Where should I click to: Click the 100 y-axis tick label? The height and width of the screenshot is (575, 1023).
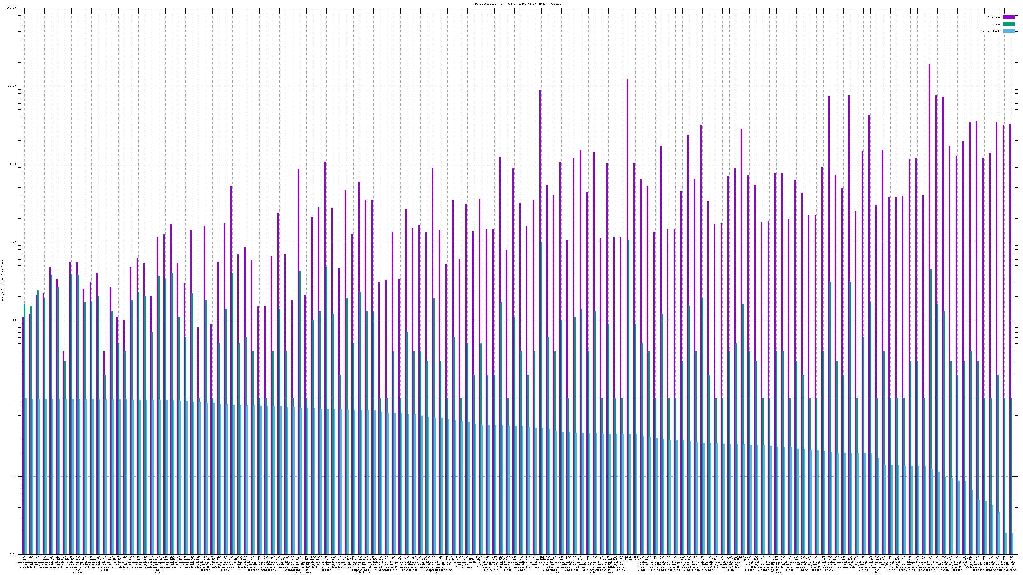[x=14, y=242]
